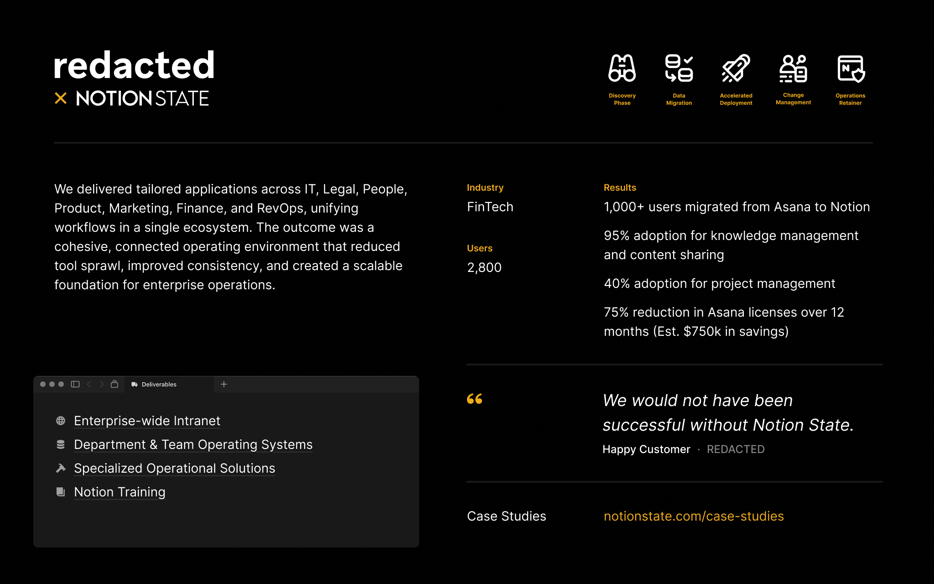
Task: Click the hammer icon beside Specialized Operational Solutions
Action: 61,468
